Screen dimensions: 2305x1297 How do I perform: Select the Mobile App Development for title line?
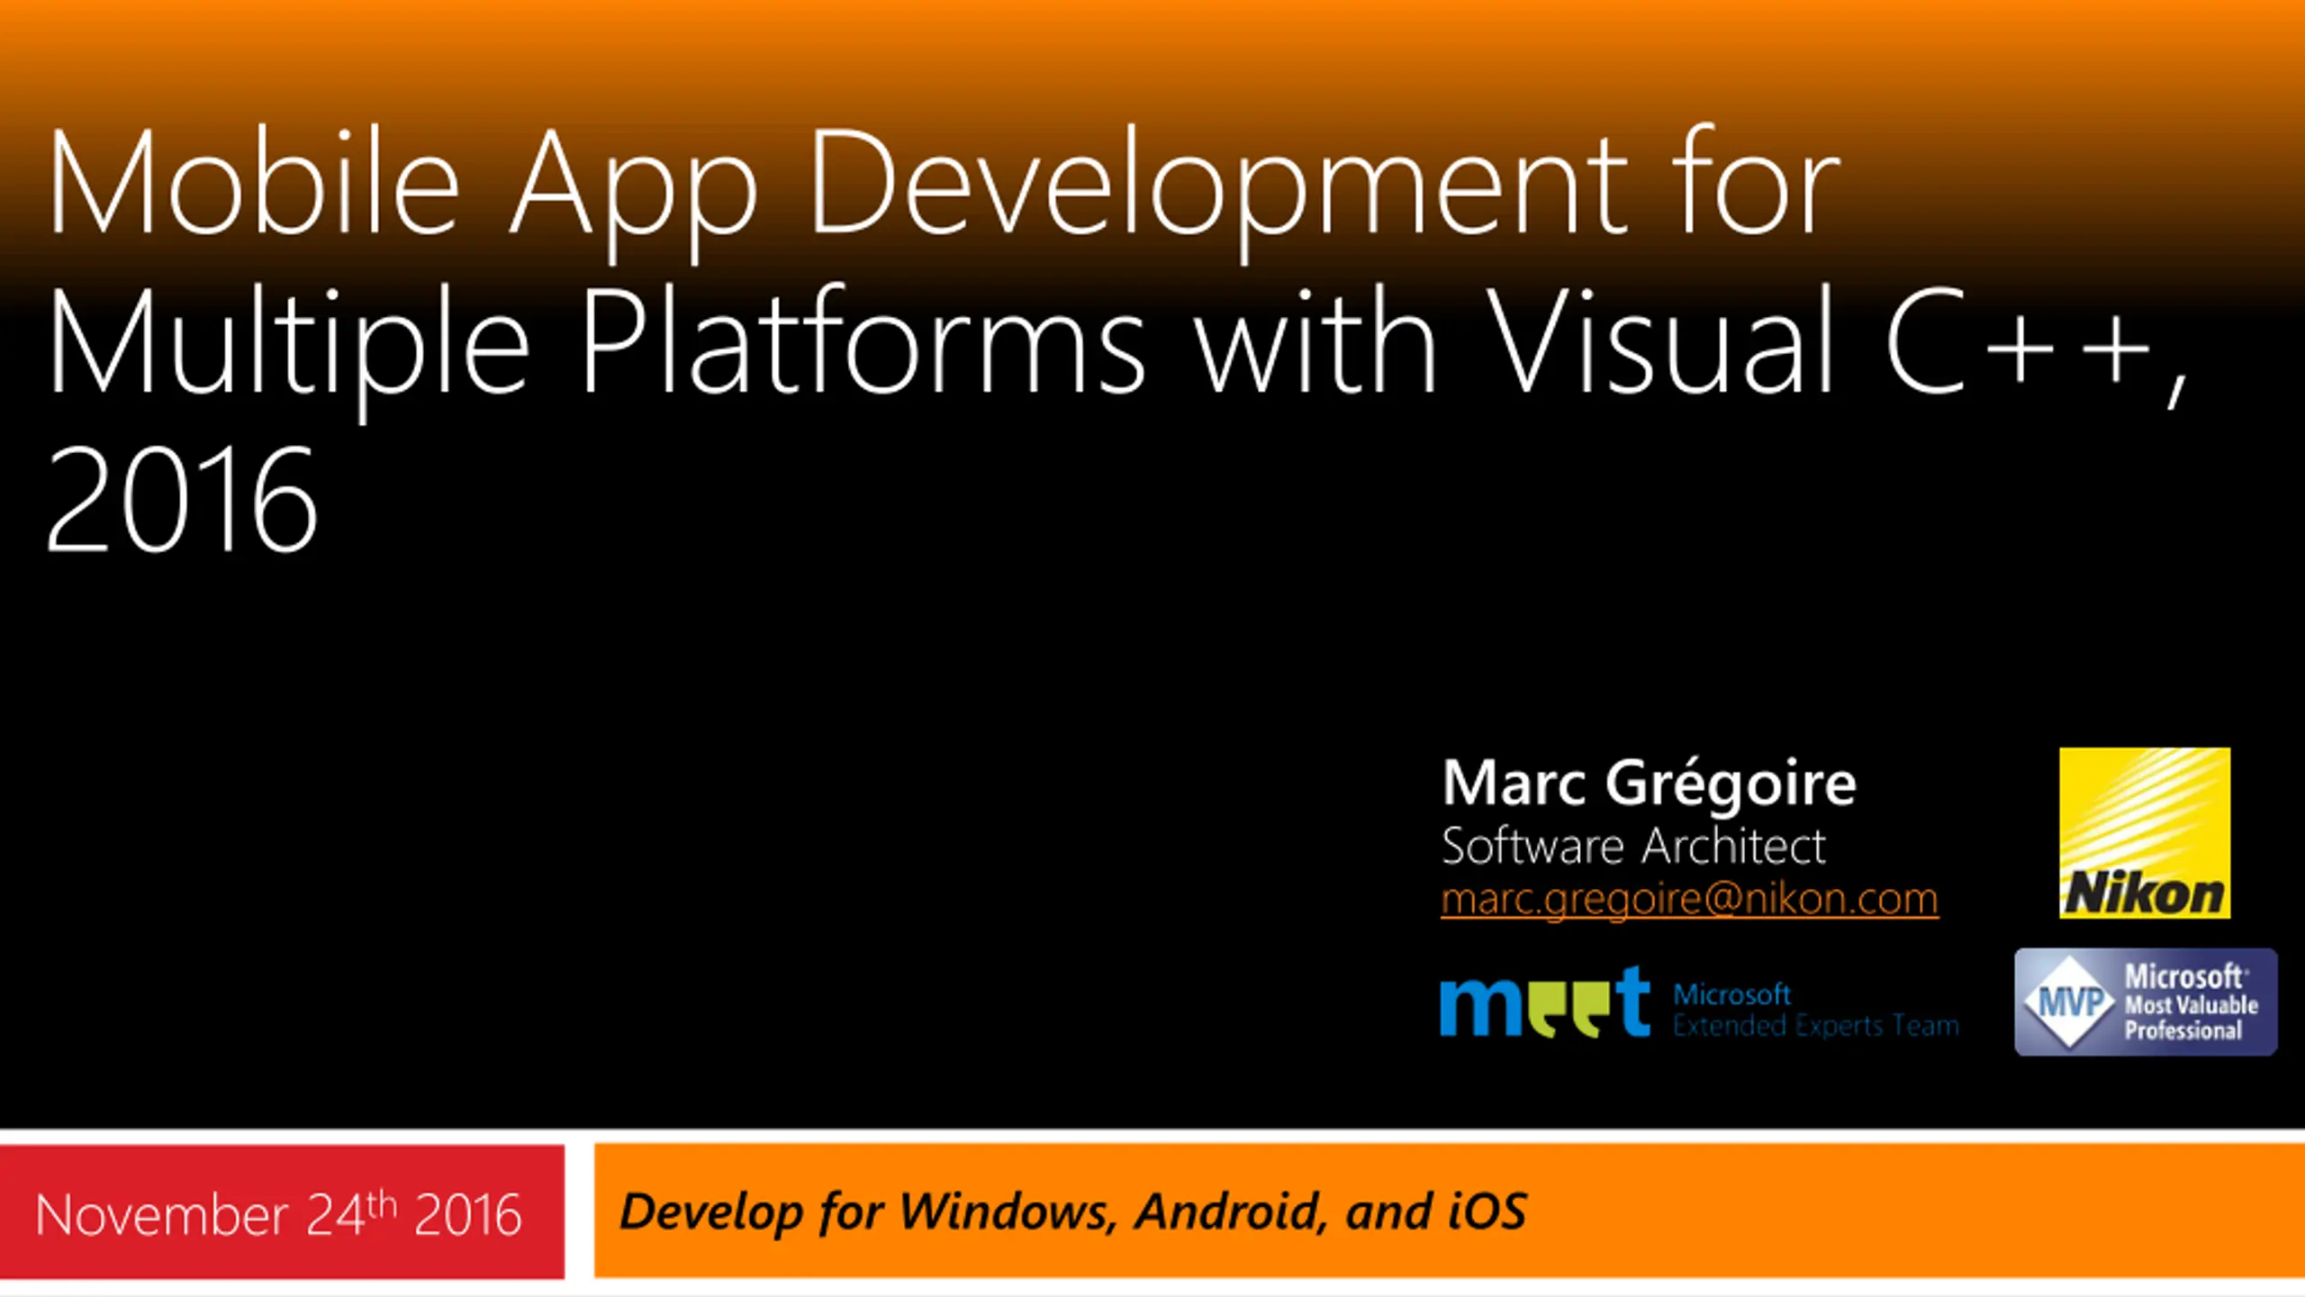[x=944, y=192]
